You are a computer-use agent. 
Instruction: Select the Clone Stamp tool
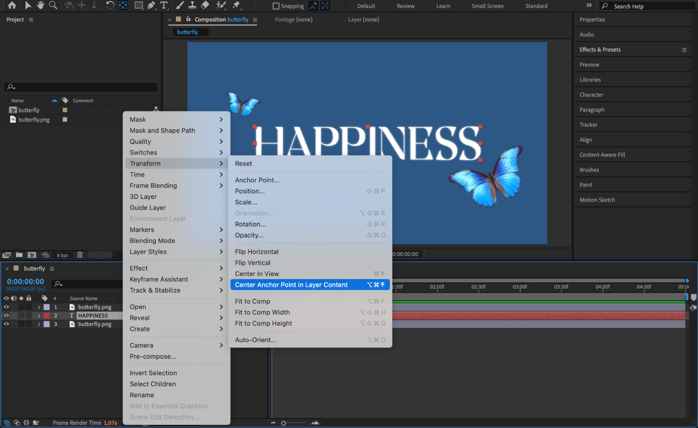192,5
